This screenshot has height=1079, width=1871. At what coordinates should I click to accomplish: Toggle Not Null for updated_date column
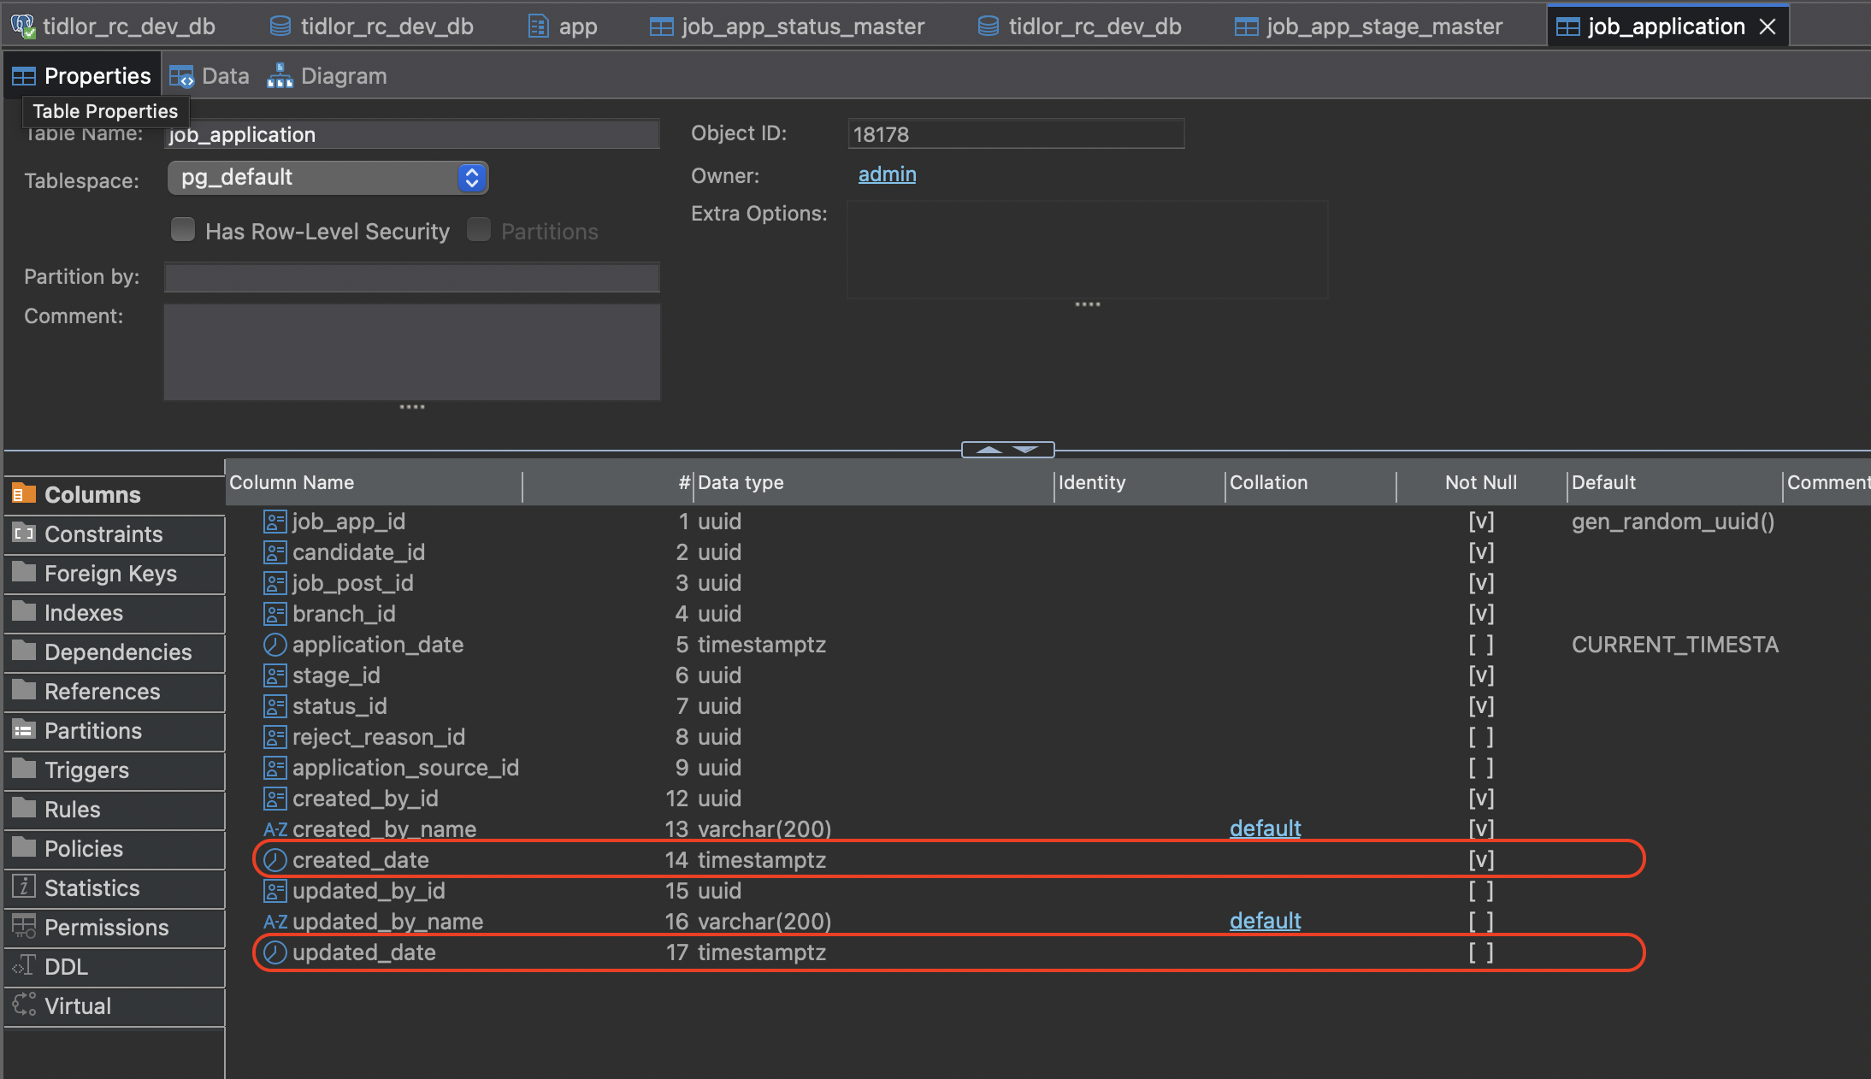coord(1481,952)
